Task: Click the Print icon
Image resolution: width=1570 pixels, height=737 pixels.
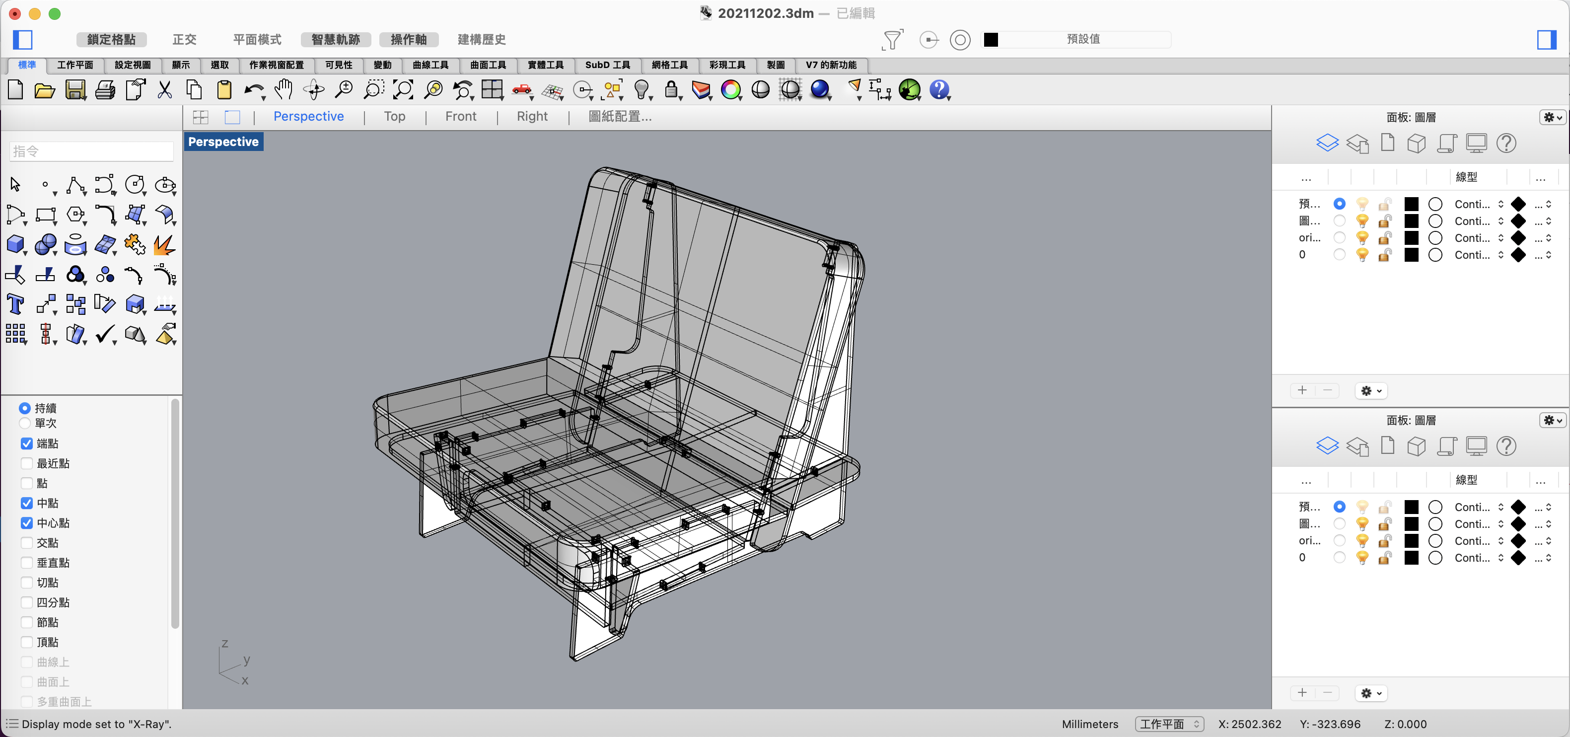Action: (105, 90)
